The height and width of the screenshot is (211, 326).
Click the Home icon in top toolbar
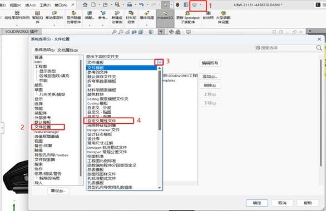pyautogui.click(x=85, y=4)
